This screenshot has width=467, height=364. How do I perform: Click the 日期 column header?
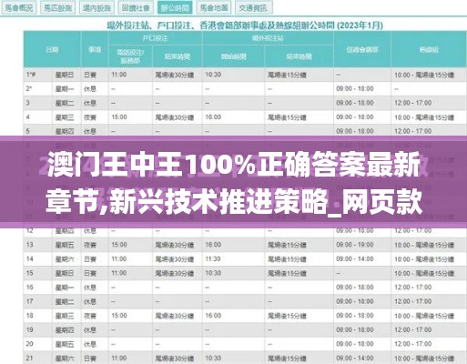52,49
